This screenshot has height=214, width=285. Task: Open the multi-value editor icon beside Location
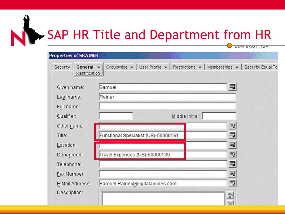[232, 145]
